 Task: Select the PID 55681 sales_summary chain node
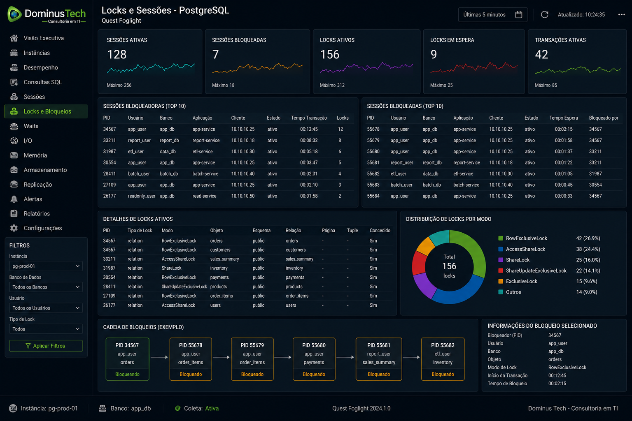point(379,359)
